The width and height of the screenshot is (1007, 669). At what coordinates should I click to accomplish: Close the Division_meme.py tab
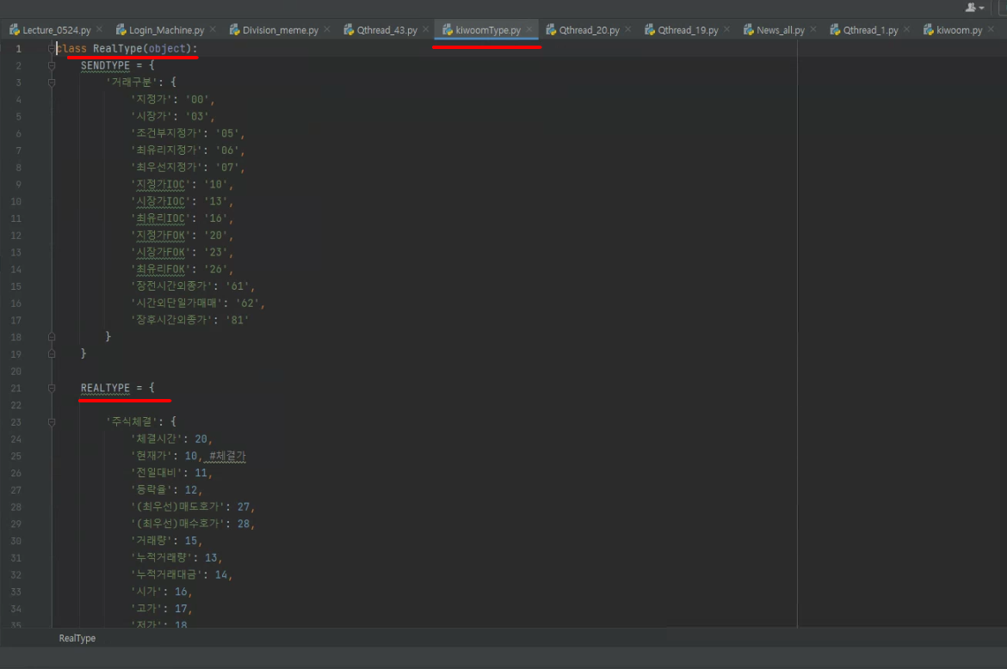point(327,29)
